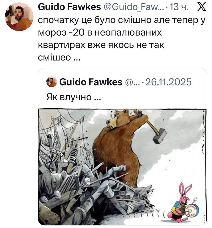212x228 pixels.
Task: Click the X logo in the corner
Action: pos(202,7)
